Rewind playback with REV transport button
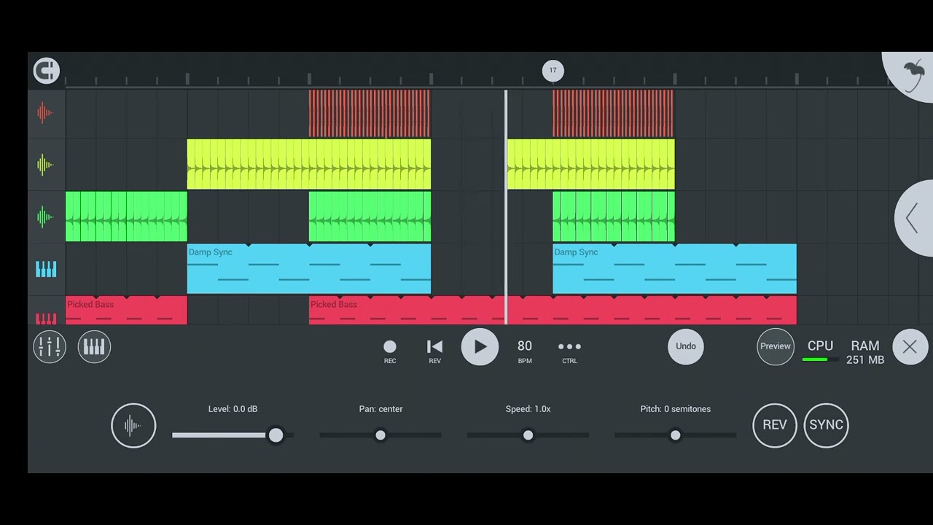This screenshot has height=525, width=933. pyautogui.click(x=434, y=351)
